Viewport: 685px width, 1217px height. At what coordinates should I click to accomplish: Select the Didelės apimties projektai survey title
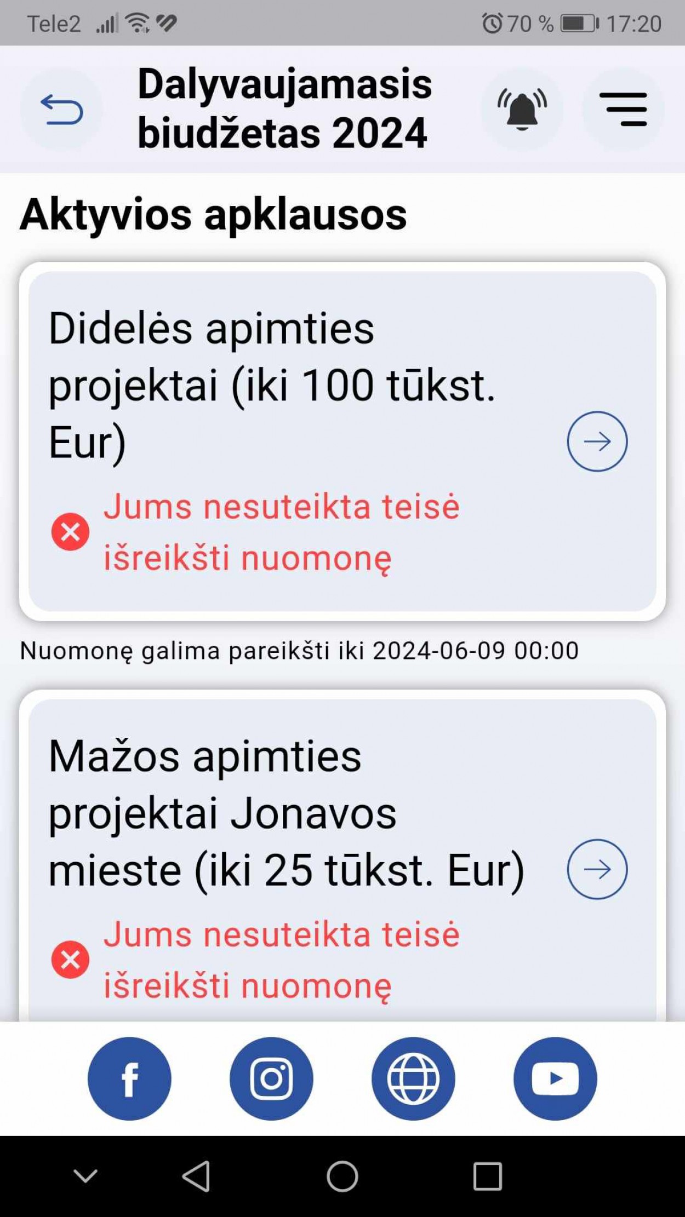click(x=271, y=385)
